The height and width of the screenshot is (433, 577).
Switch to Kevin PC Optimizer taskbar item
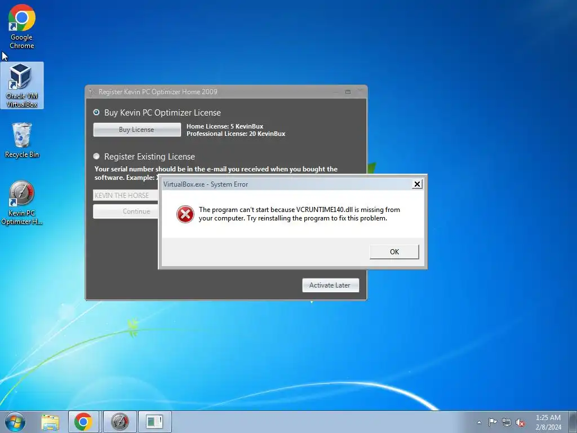(x=120, y=422)
